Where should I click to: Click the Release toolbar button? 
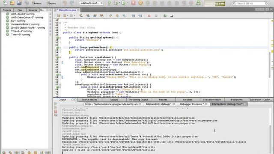[36, 3]
